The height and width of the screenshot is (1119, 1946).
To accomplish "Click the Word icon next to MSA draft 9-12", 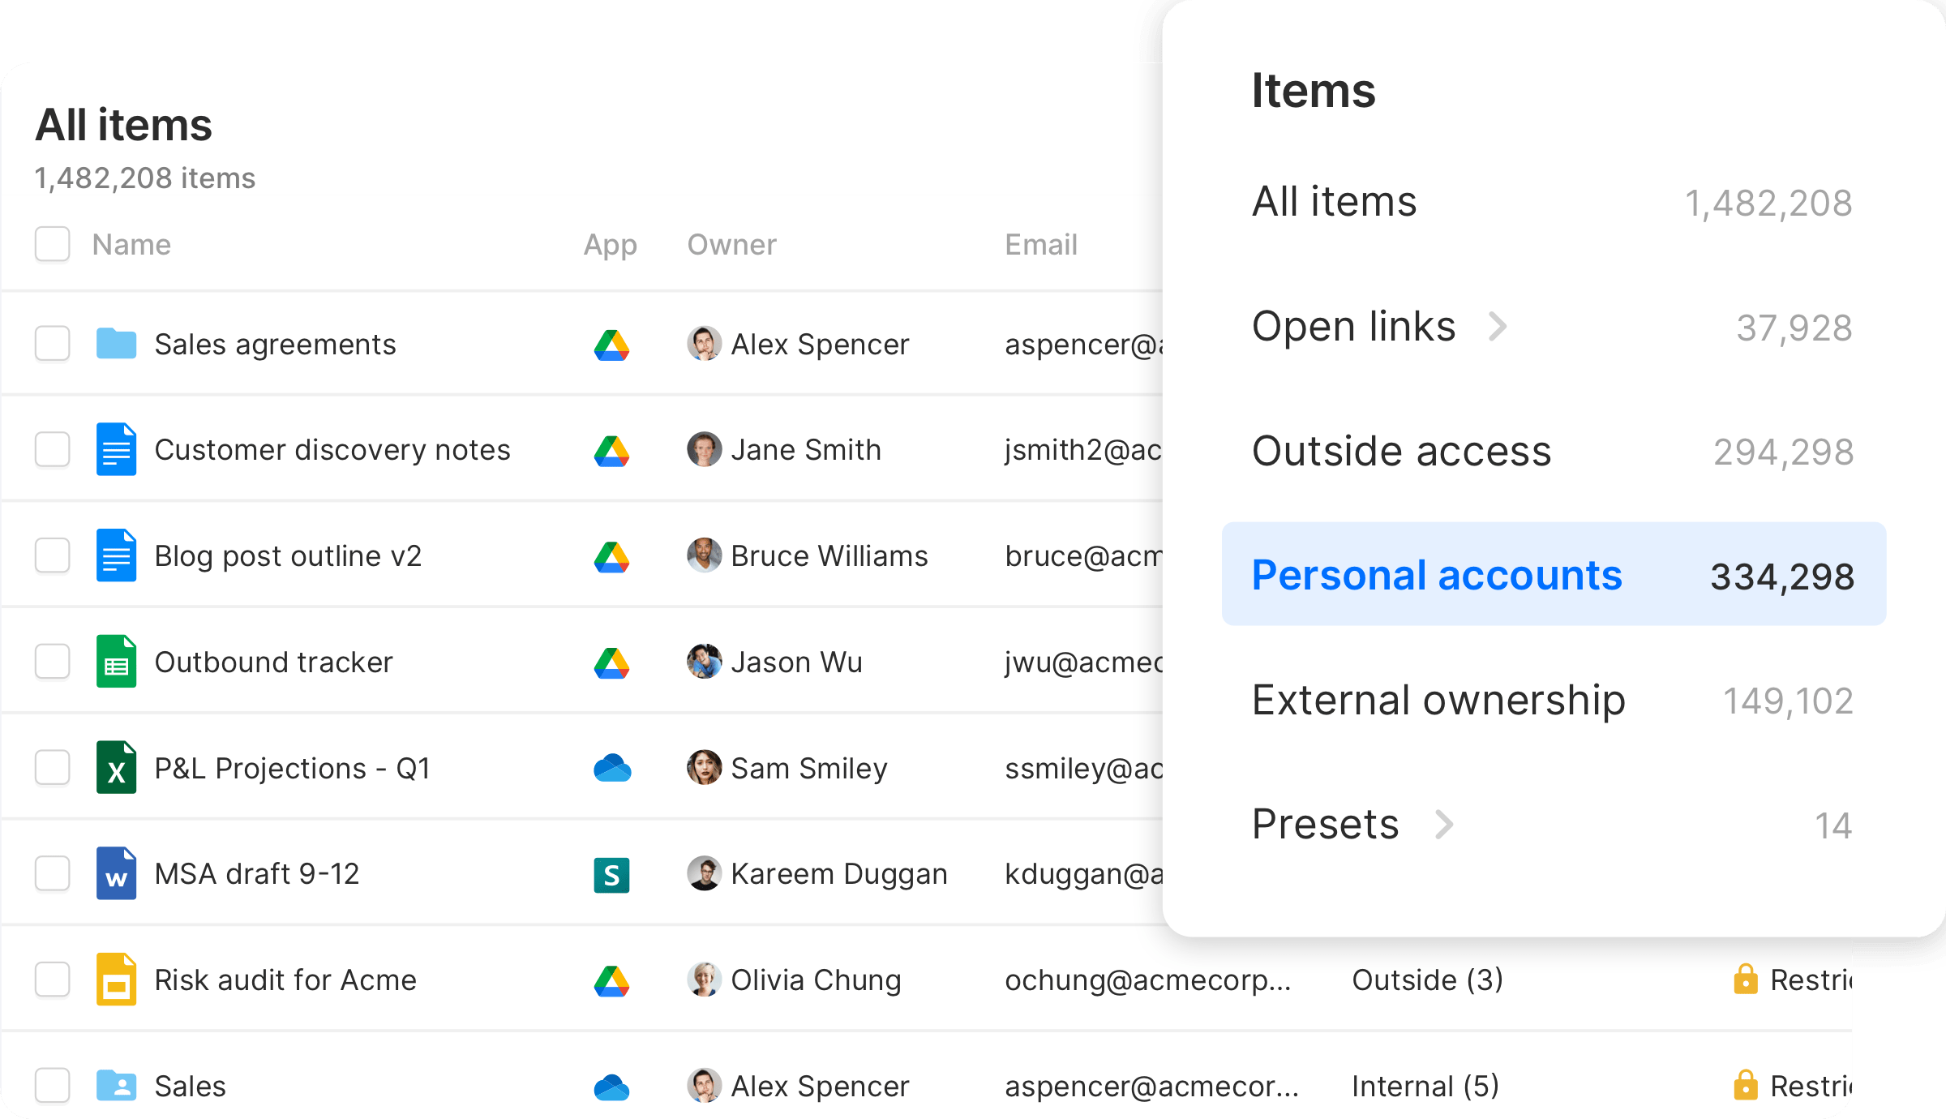I will coord(115,874).
